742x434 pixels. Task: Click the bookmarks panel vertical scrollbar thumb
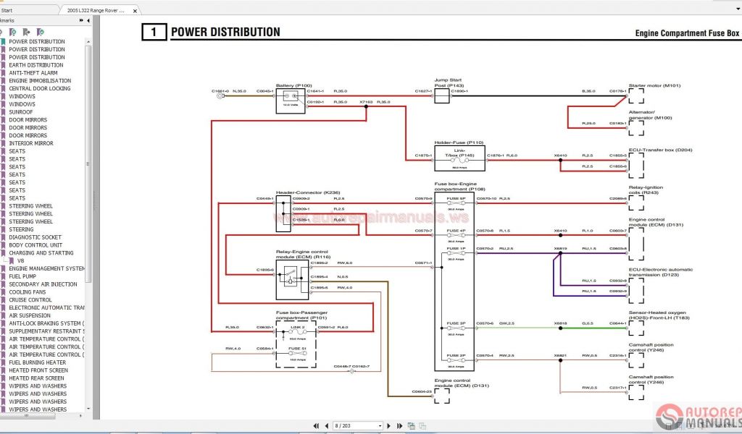pos(89,159)
